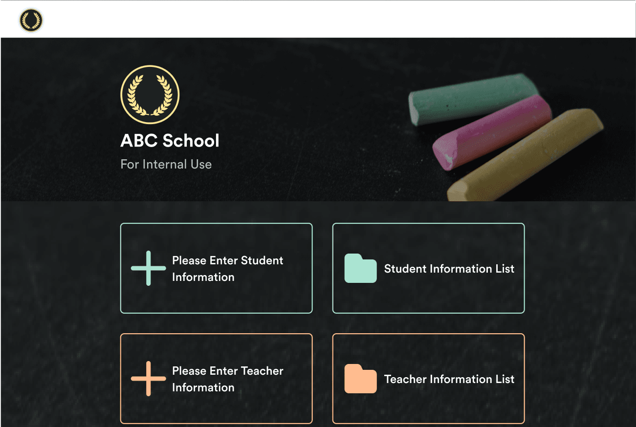Click the large gold laurel emblem in the banner
The image size is (636, 427).
(x=150, y=94)
